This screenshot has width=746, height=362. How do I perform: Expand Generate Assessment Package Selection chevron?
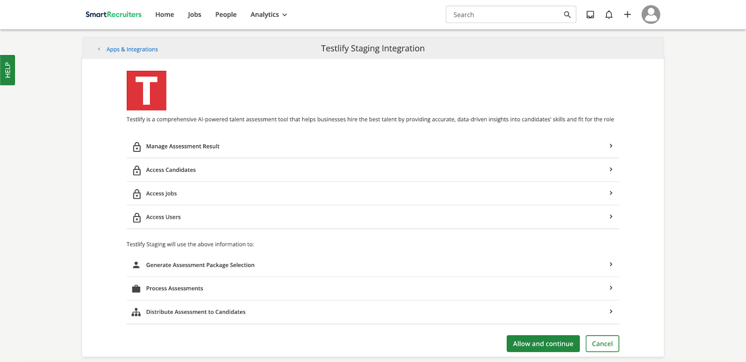coord(611,265)
